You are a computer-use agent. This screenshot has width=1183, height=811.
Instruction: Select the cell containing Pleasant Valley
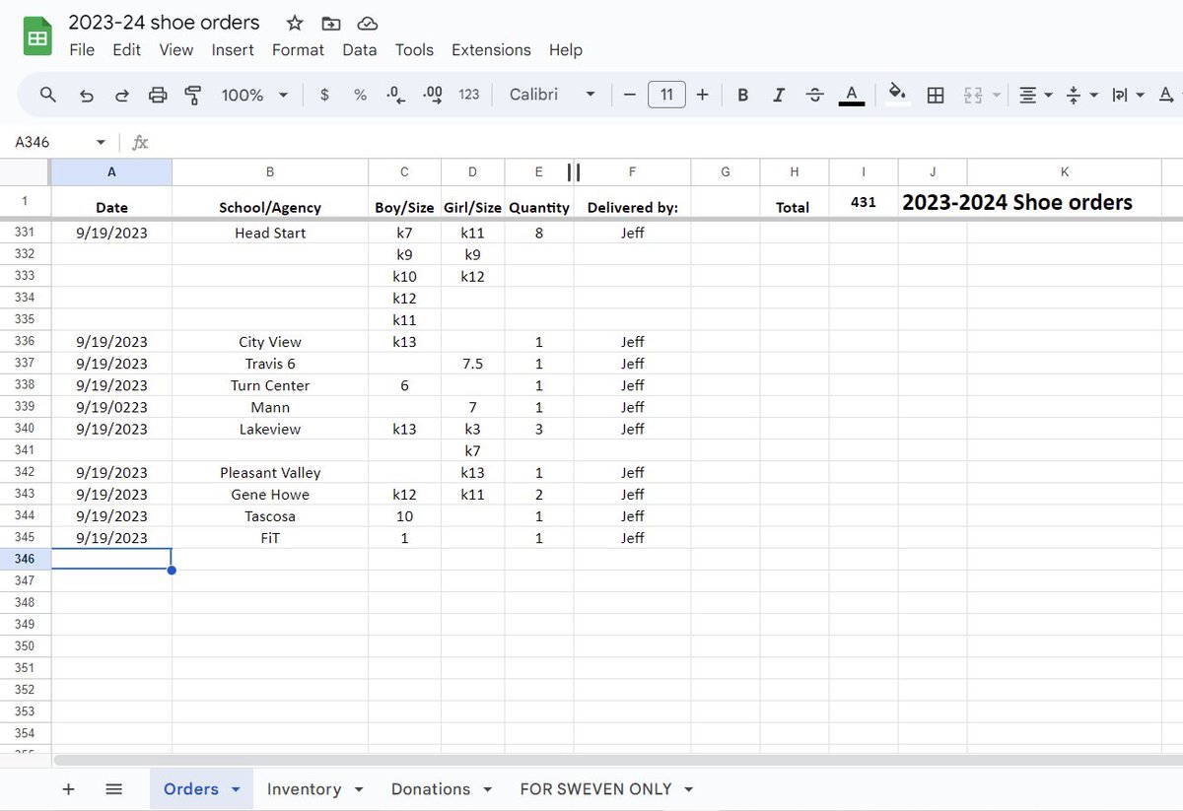point(270,473)
